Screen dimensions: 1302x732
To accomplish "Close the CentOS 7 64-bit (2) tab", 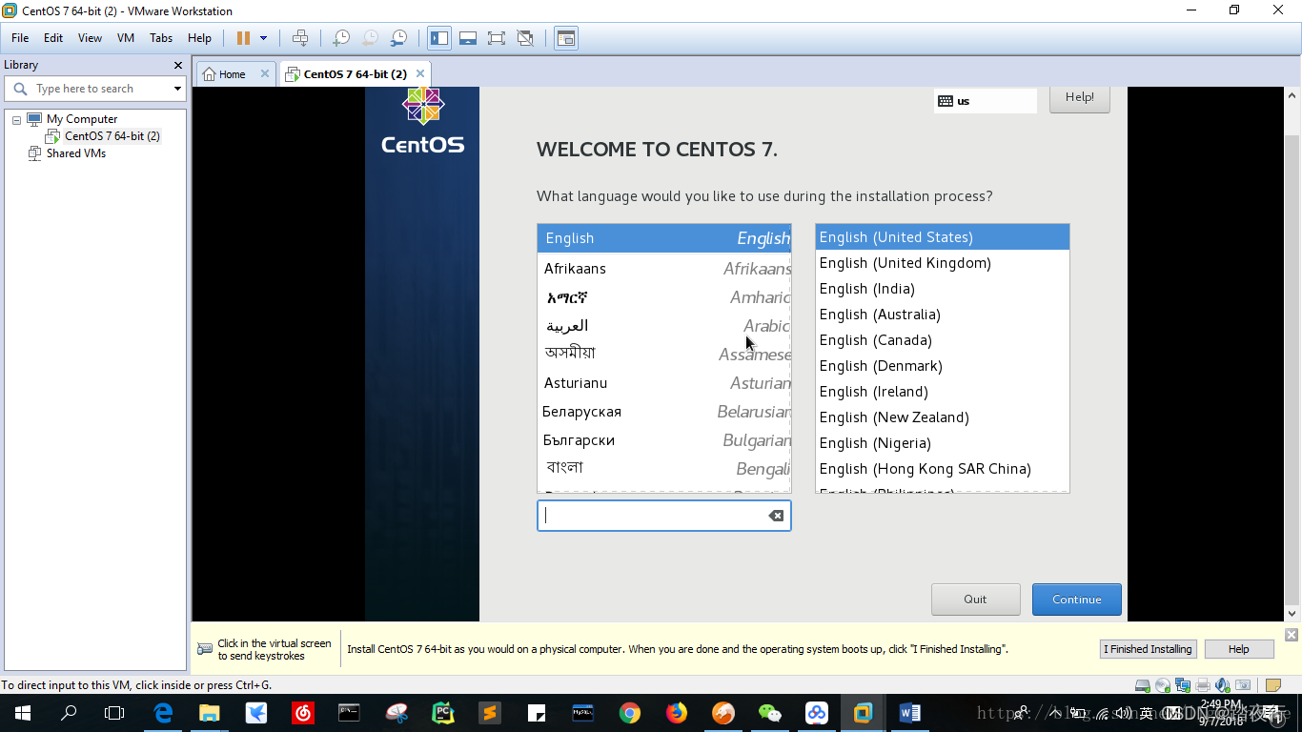I will click(x=420, y=73).
